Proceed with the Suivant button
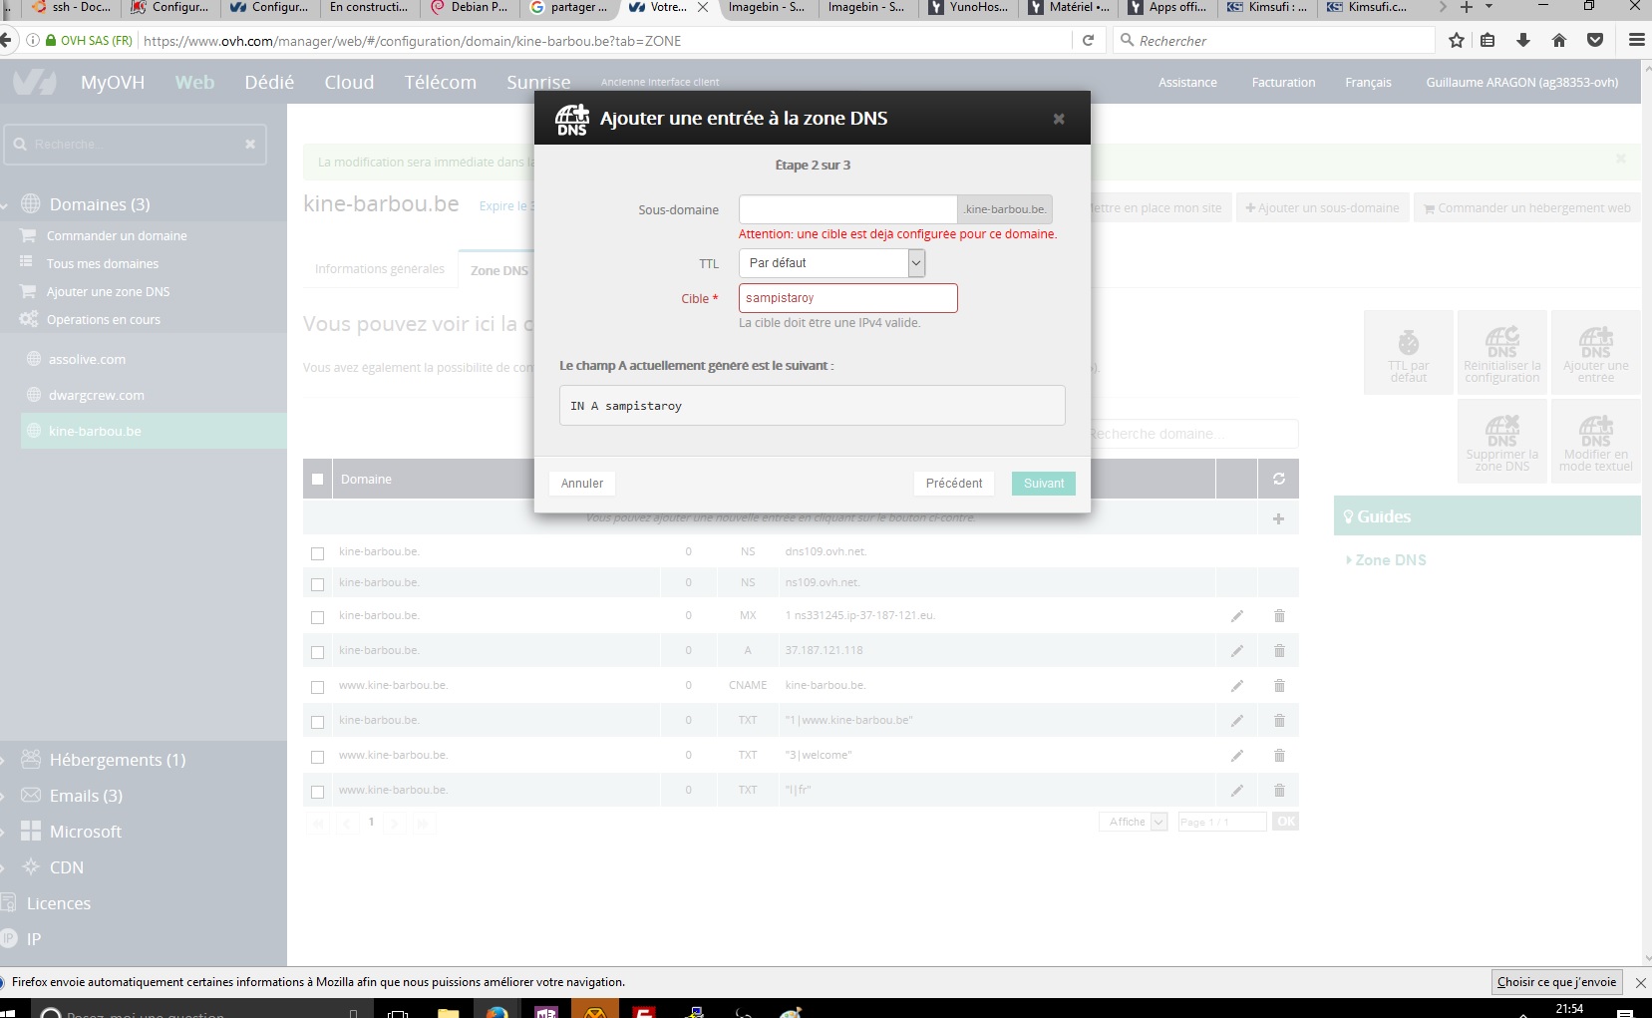The width and height of the screenshot is (1652, 1018). [1044, 484]
